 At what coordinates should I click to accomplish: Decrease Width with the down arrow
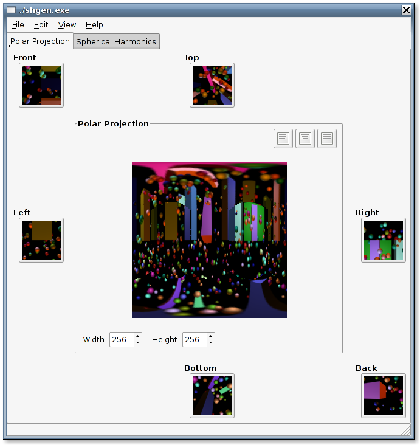tap(137, 343)
